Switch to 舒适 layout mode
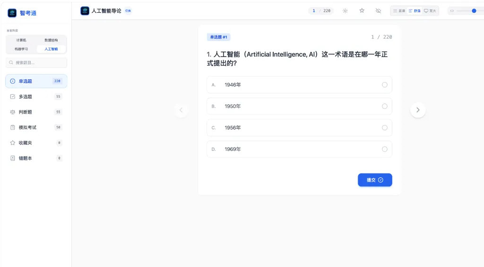This screenshot has height=267, width=484. click(x=415, y=11)
